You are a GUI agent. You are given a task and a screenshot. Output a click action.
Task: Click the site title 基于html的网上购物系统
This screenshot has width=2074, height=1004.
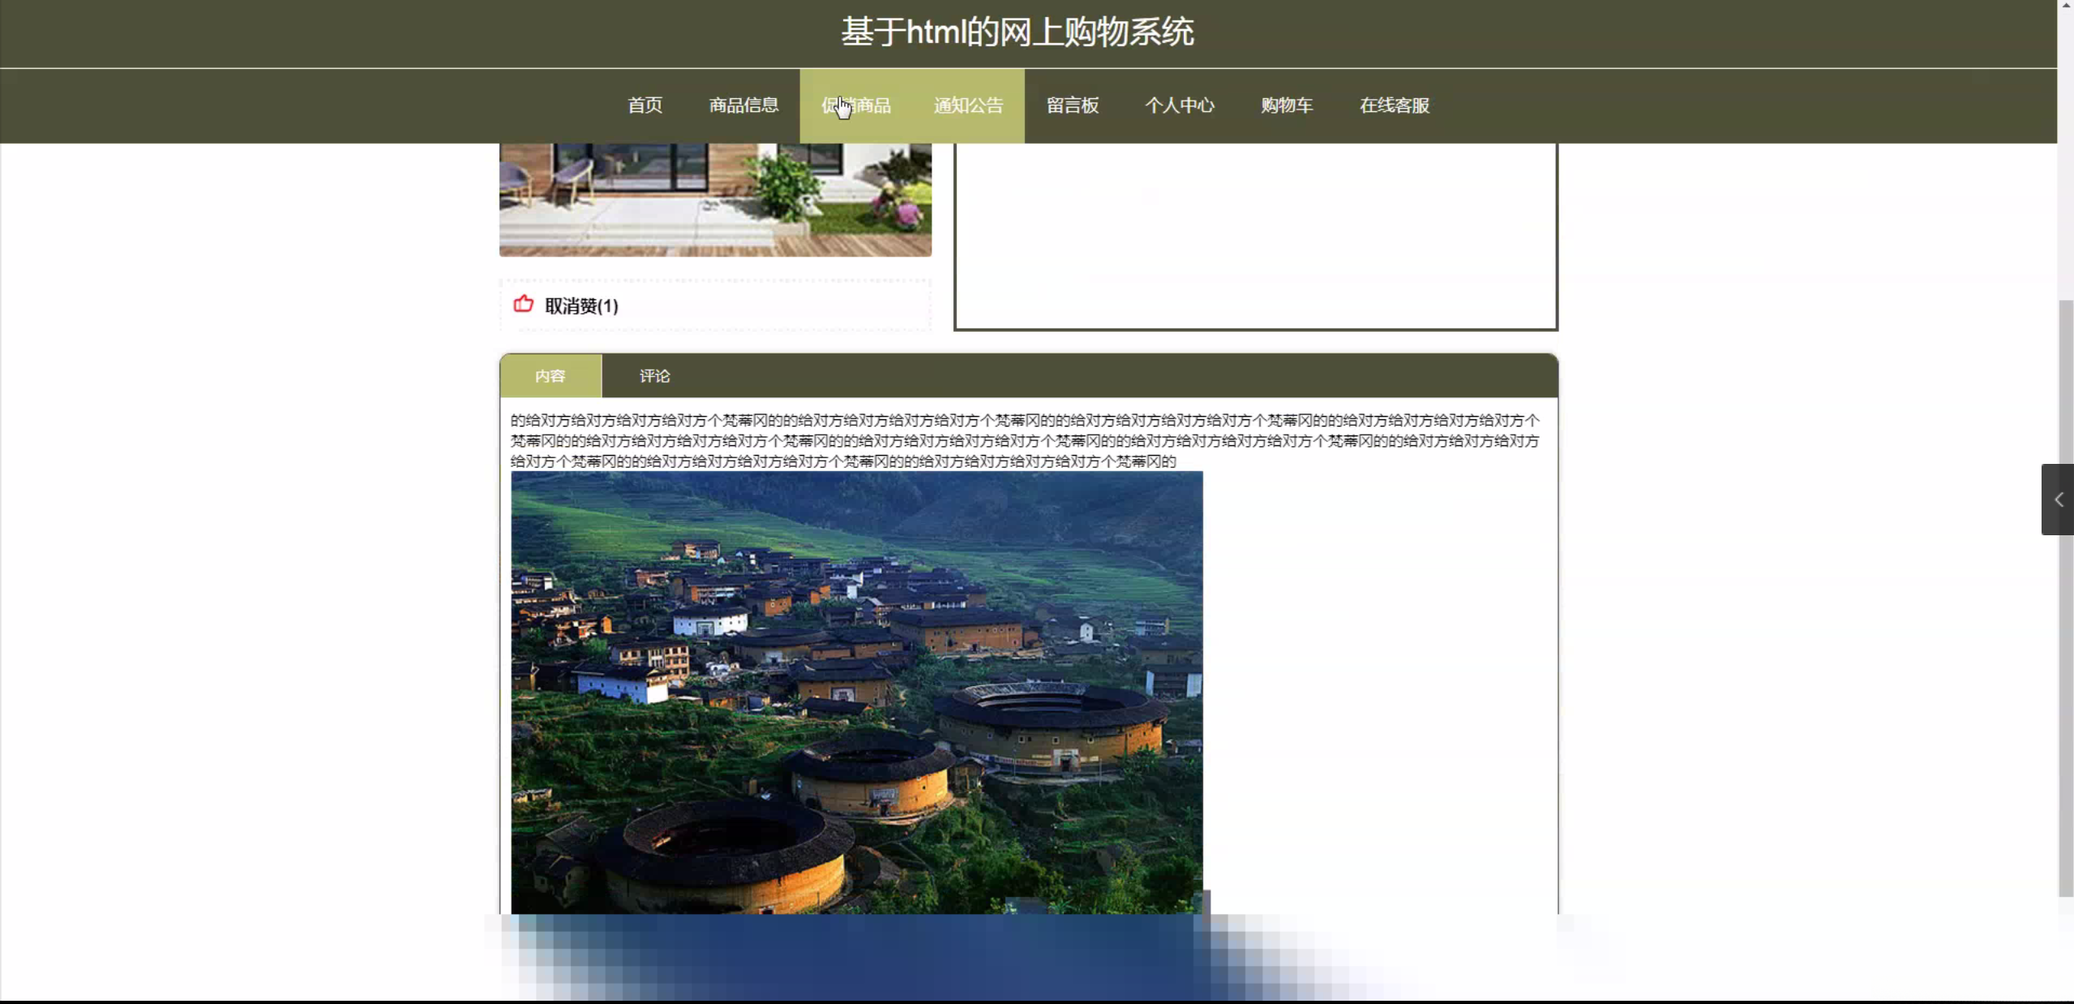tap(1017, 32)
